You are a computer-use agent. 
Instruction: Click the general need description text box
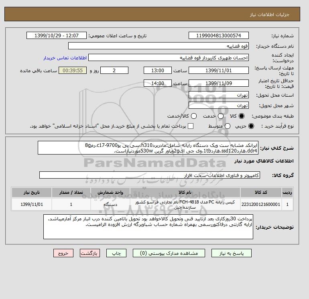point(148,148)
